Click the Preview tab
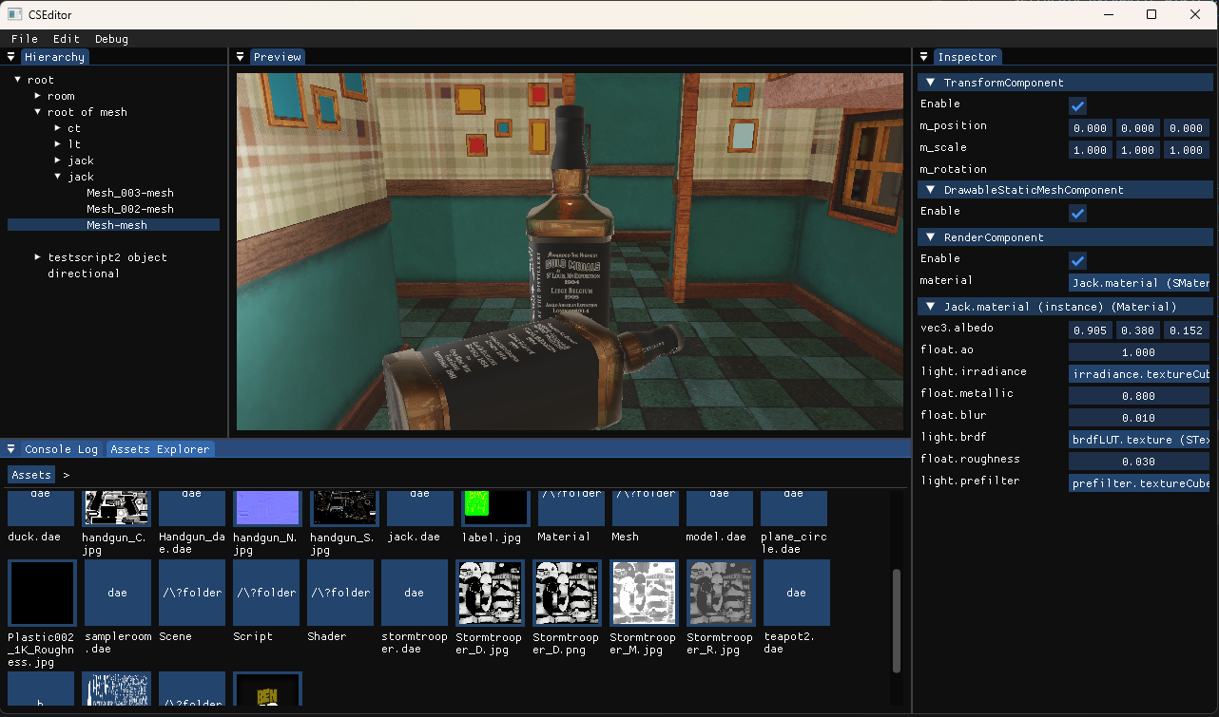The image size is (1219, 717). pos(278,57)
